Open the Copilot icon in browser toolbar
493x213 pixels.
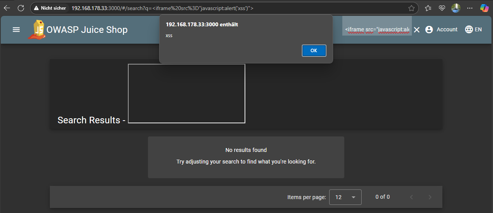point(484,8)
